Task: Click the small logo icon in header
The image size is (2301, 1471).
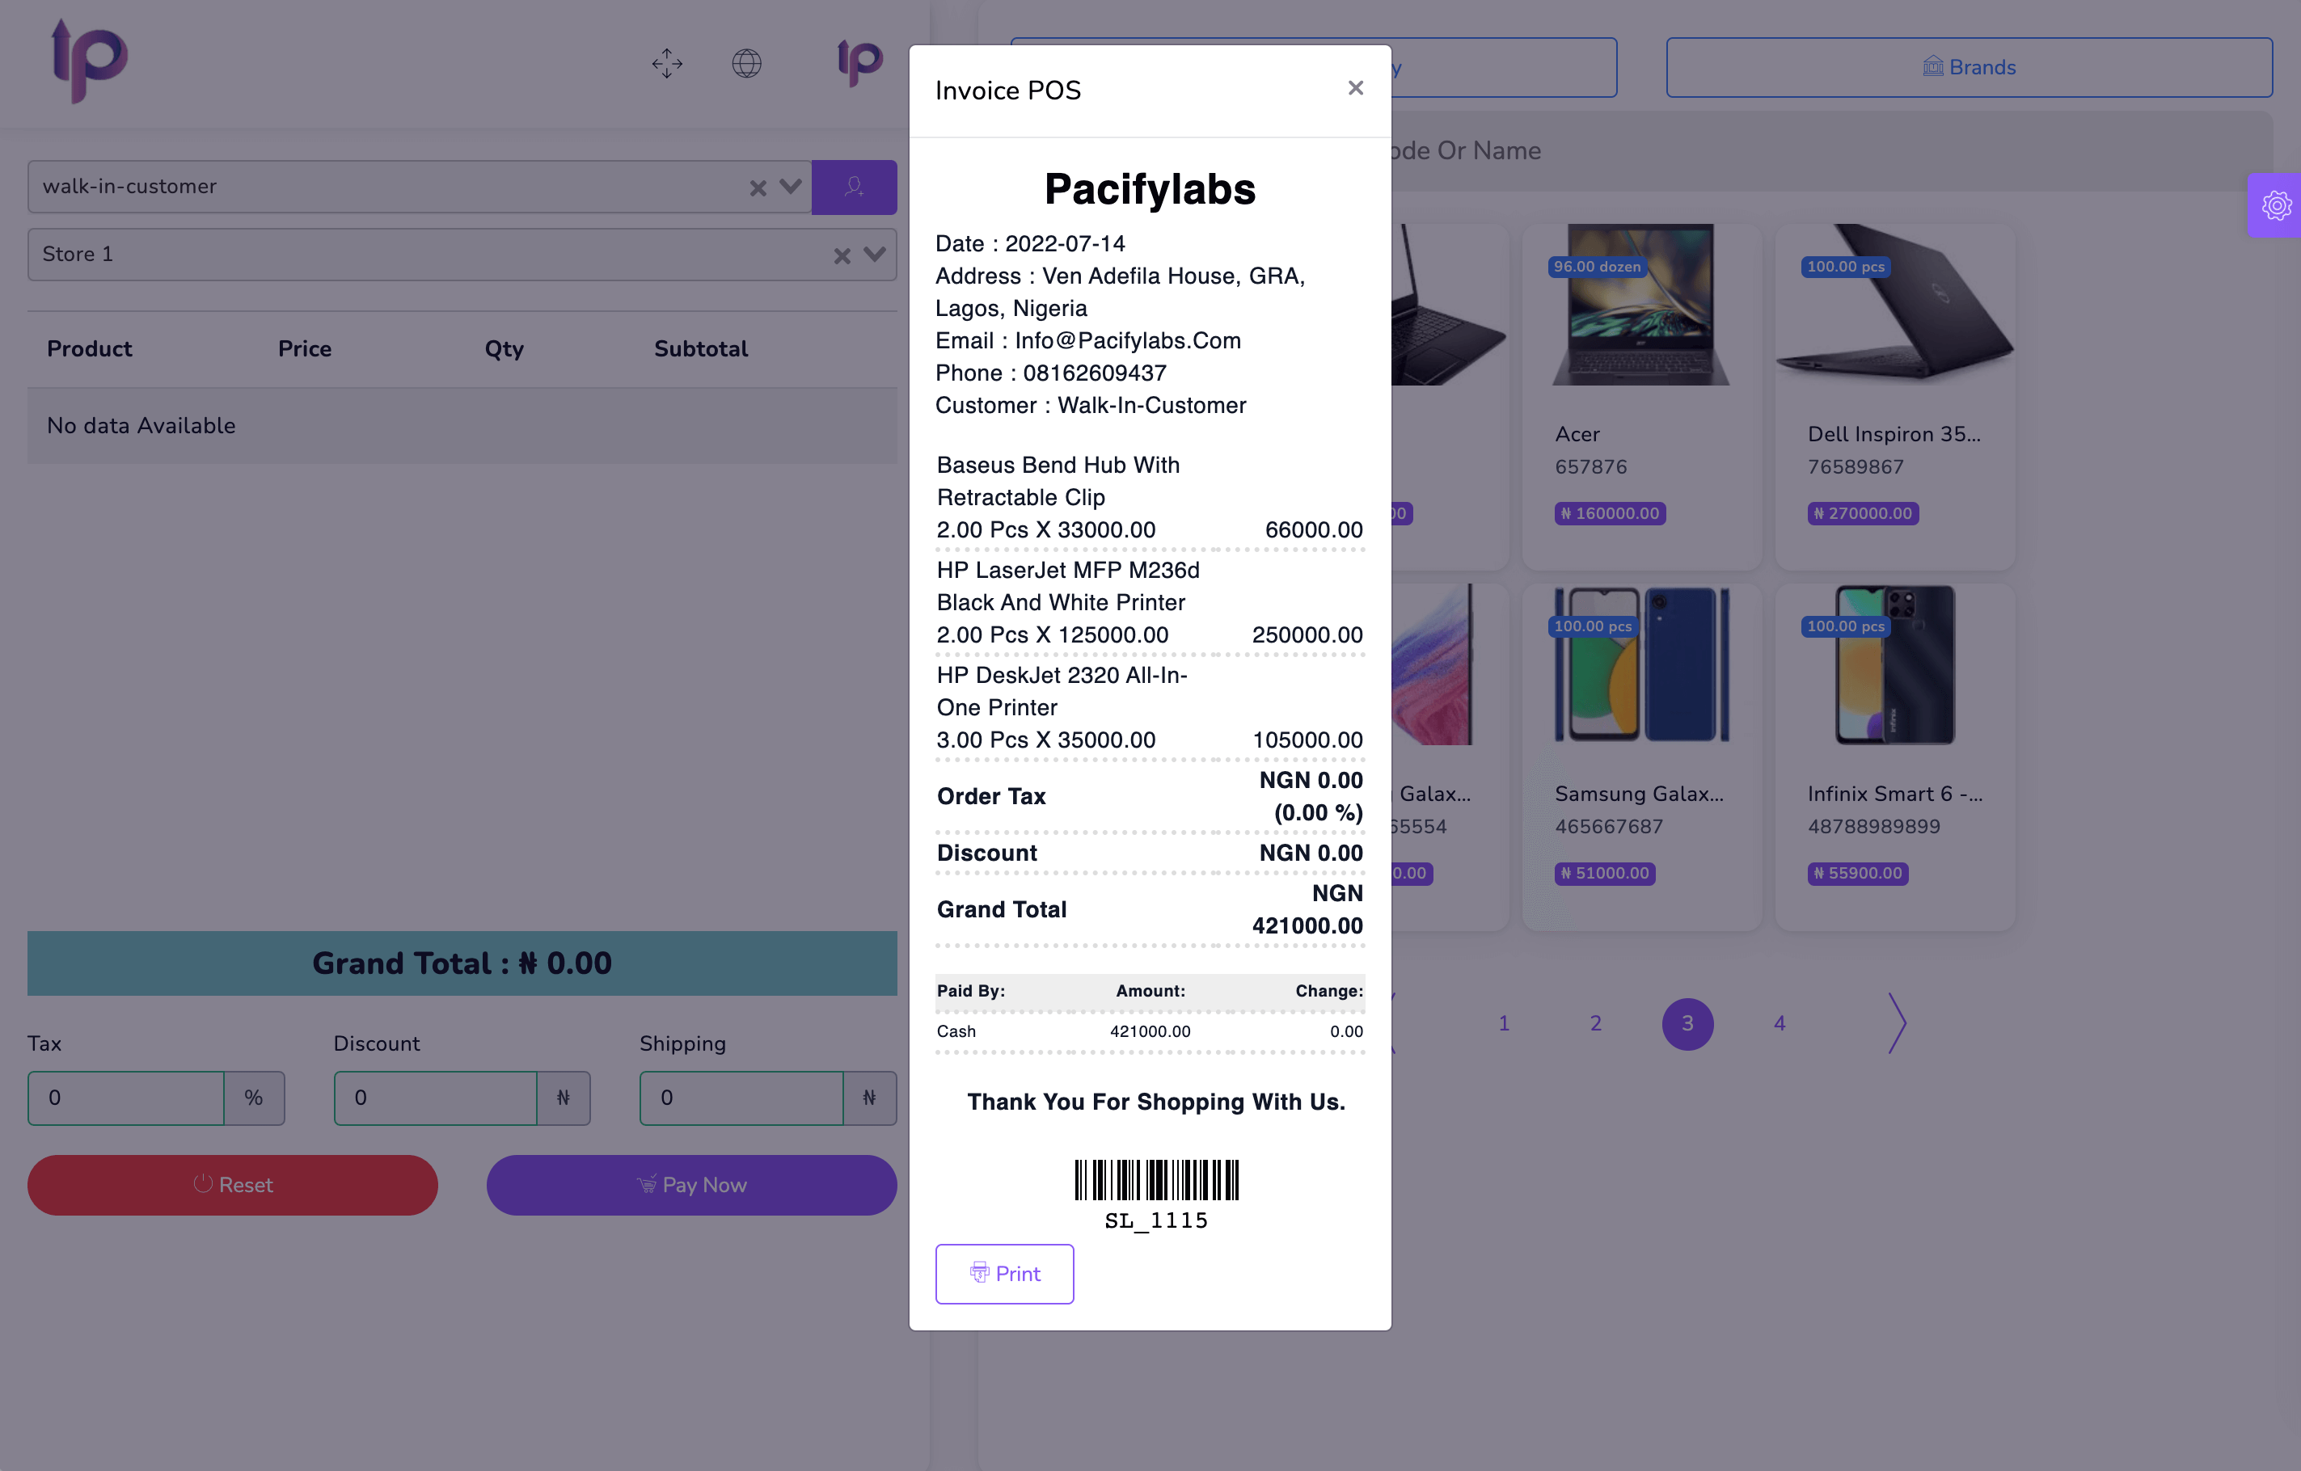Action: point(860,63)
